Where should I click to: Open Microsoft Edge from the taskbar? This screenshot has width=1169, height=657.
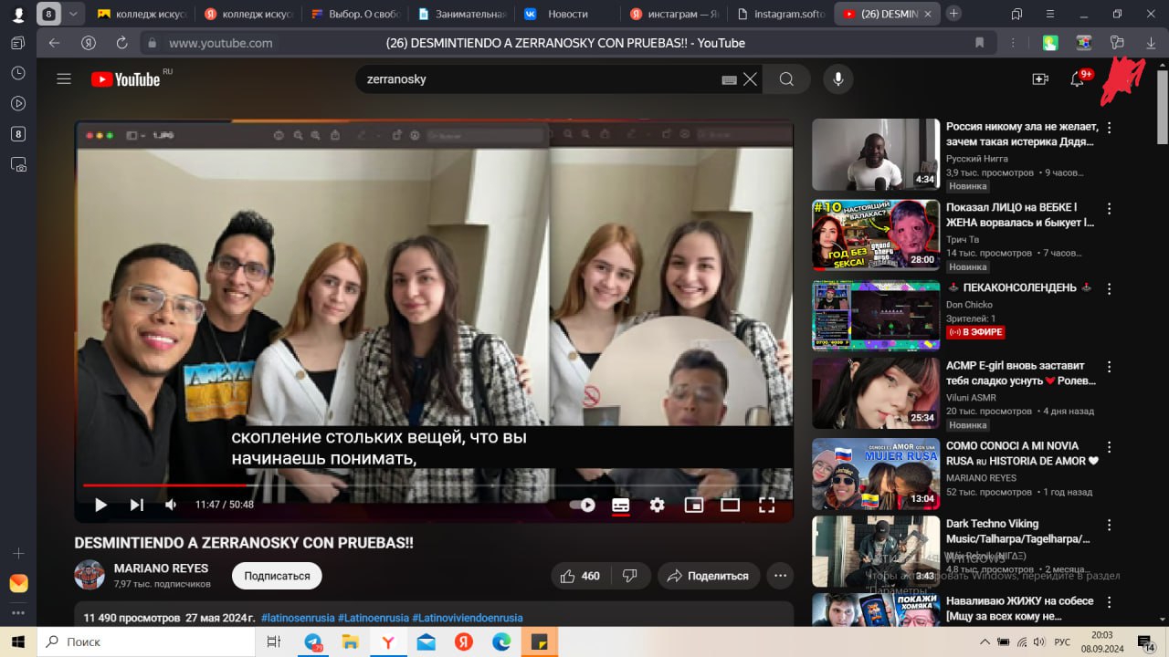click(501, 641)
